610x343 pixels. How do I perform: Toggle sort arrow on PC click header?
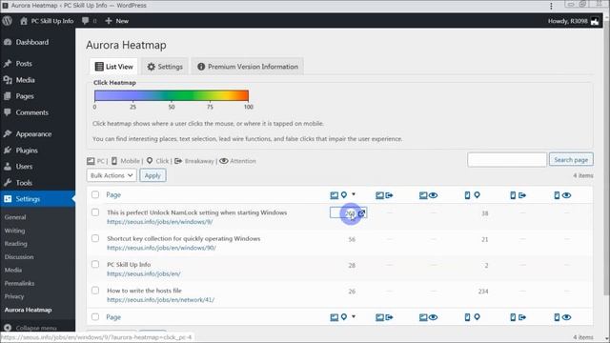pyautogui.click(x=354, y=194)
